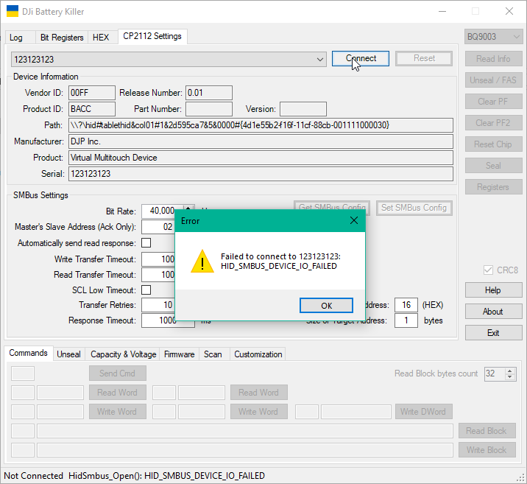Open the Scan tab

pos(213,354)
